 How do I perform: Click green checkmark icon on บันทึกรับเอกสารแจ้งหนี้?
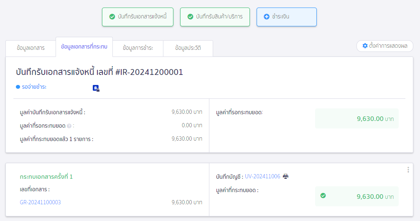click(x=112, y=17)
